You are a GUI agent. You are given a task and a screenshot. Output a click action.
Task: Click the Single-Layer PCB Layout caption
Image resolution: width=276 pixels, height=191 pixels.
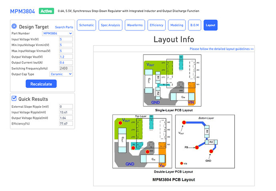174,110
